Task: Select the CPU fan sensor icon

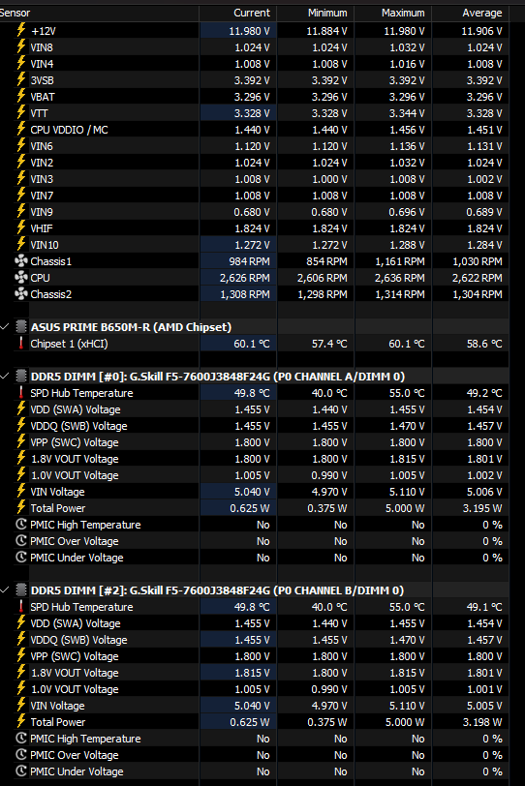Action: coord(21,277)
